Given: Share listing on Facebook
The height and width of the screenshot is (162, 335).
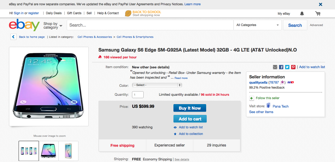Looking at the screenshot, I should [x=281, y=67].
